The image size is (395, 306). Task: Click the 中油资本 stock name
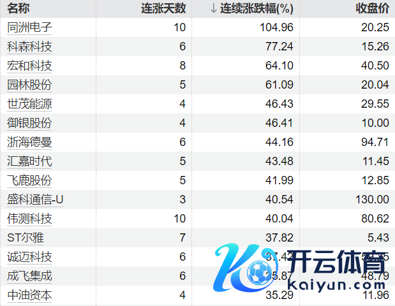tap(29, 295)
